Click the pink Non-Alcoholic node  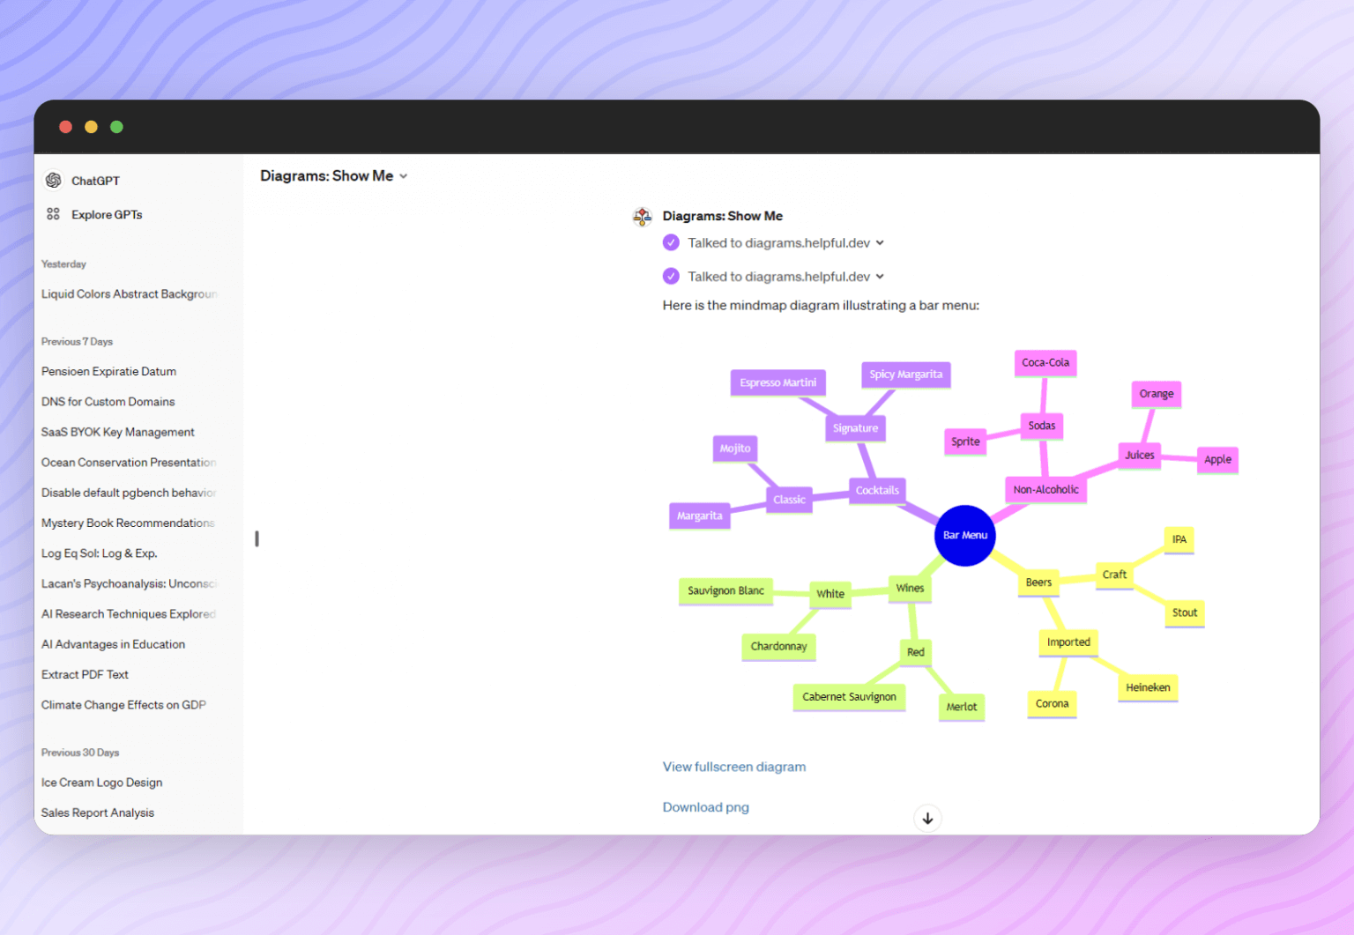1045,490
